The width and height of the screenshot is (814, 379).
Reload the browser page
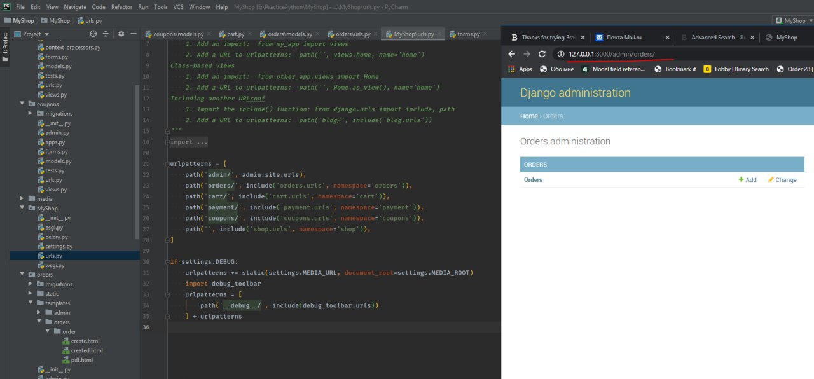(542, 54)
